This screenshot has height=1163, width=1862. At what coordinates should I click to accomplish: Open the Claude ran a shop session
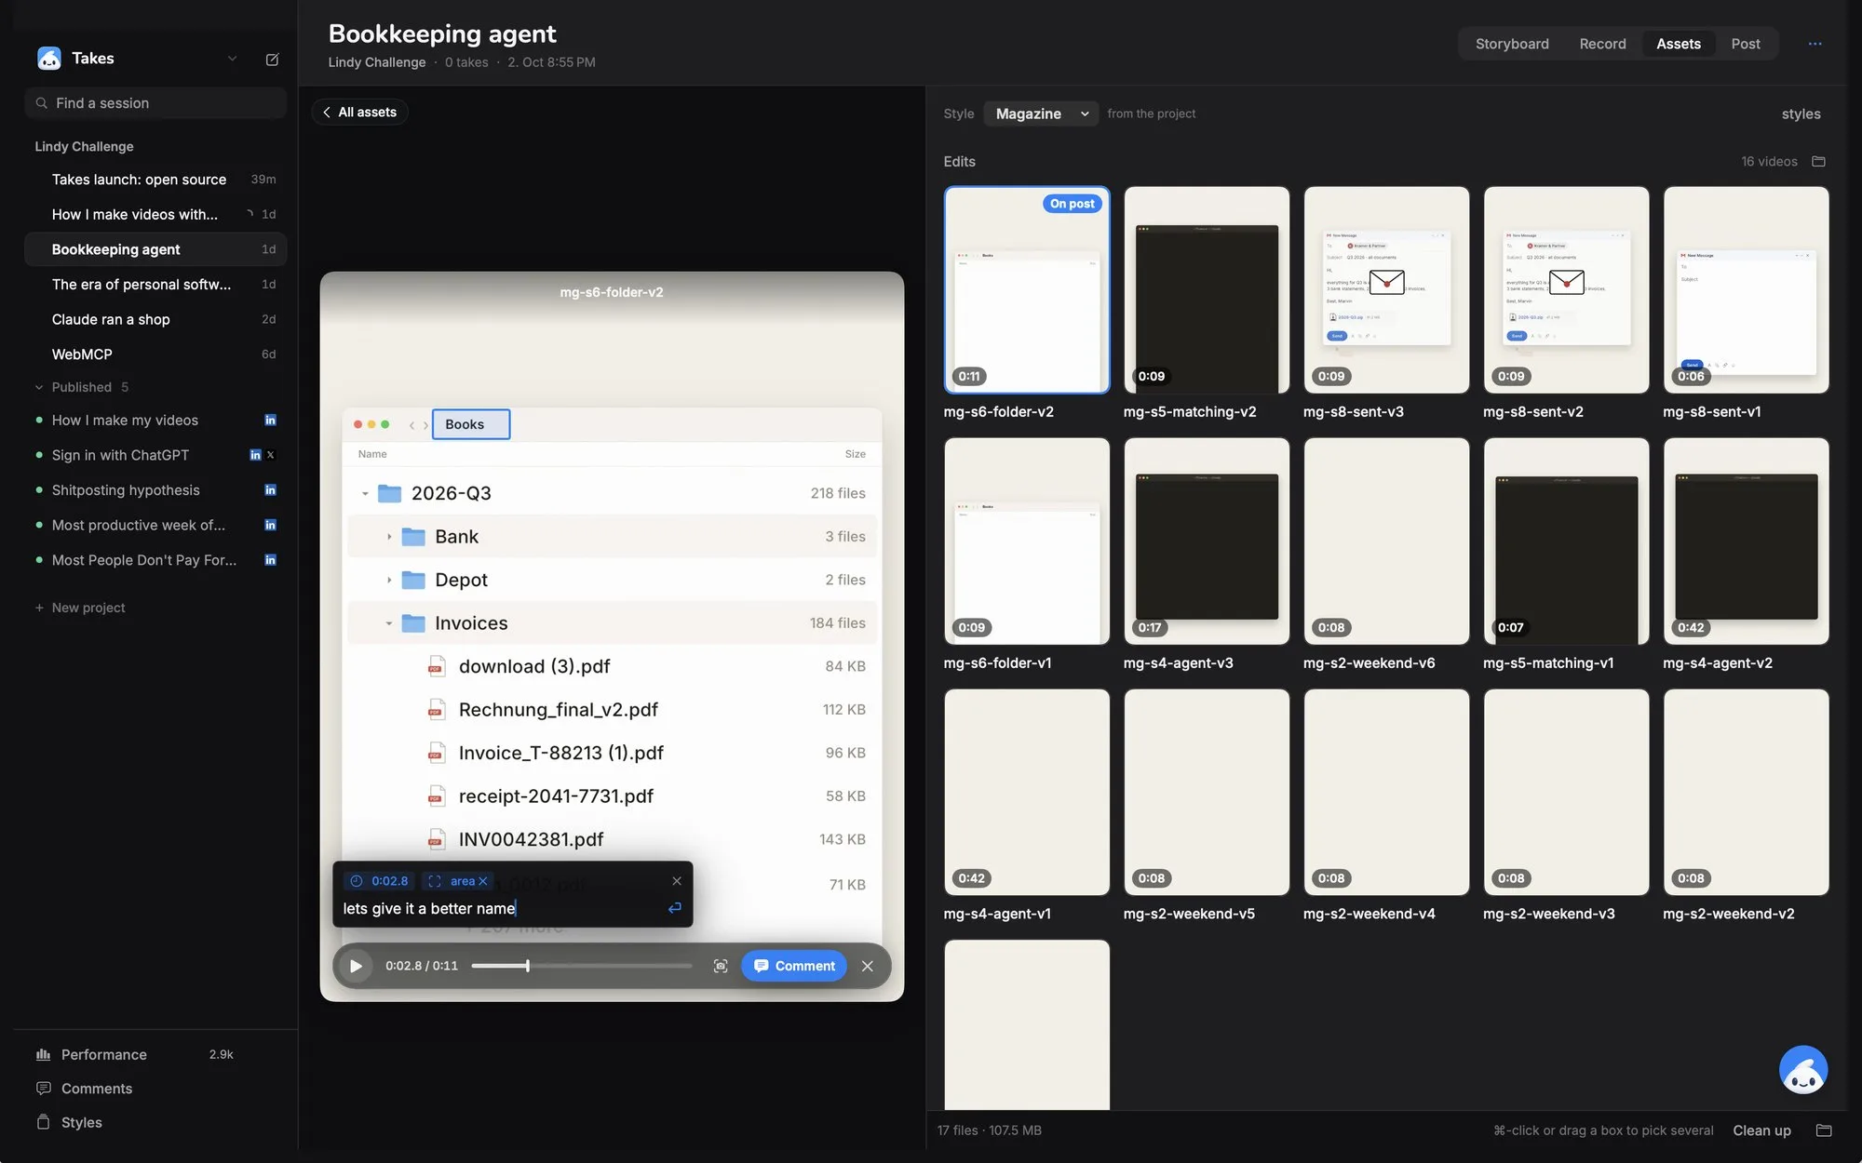(155, 319)
